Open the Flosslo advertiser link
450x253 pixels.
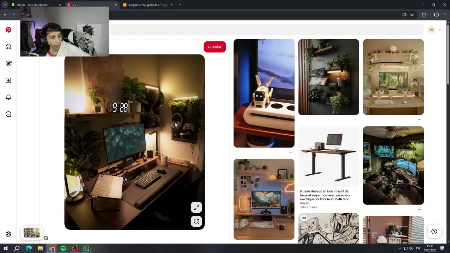(x=304, y=203)
